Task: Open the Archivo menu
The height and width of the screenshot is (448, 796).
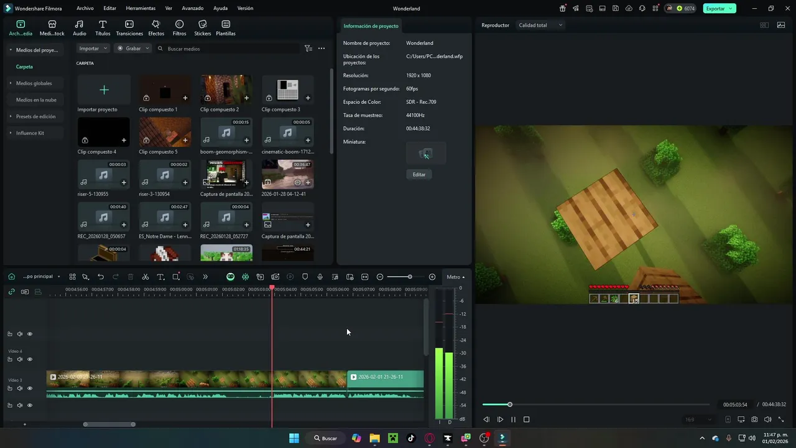Action: point(85,8)
